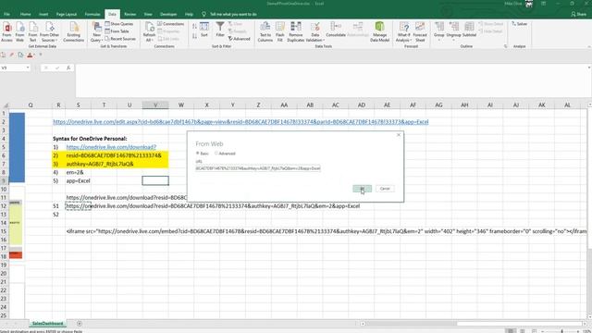This screenshot has height=333, width=592.
Task: Click the Select All corner triangle
Action: pos(6,105)
